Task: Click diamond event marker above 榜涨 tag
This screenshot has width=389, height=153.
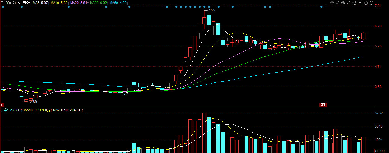Action: (321, 7)
